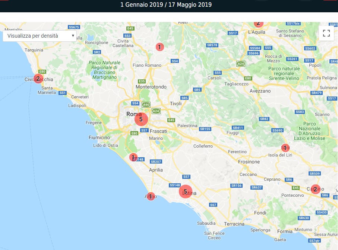The image size is (338, 250).
Task: Click the Pontecorvo town label
Action: [x=293, y=195]
